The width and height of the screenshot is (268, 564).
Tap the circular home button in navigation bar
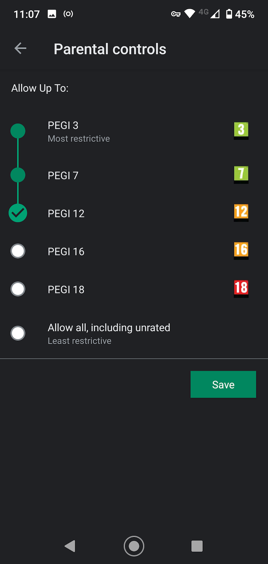coord(134,546)
